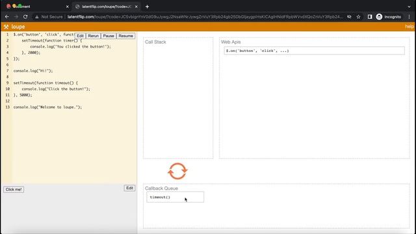Click code line console.log("Hi!")
This screenshot has width=416, height=234.
pos(33,71)
